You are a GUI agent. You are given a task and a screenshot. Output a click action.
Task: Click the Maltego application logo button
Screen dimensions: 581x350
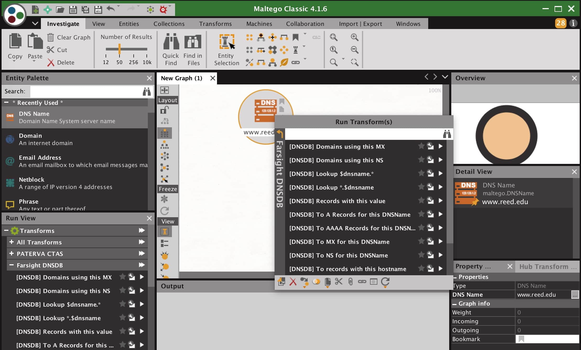click(15, 15)
